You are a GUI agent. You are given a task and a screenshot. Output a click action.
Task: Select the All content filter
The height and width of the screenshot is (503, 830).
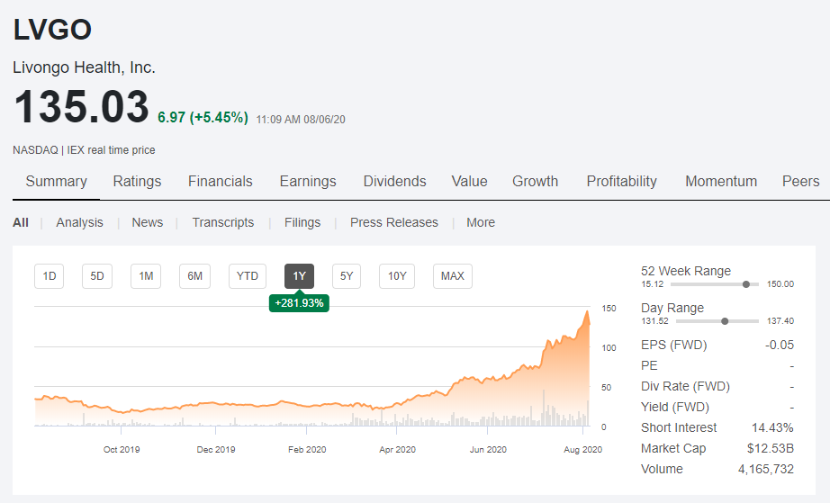[x=21, y=222]
